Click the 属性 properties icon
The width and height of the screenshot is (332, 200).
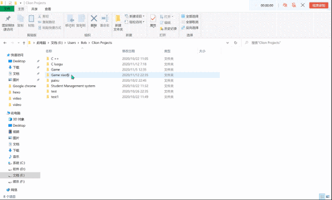click(153, 19)
